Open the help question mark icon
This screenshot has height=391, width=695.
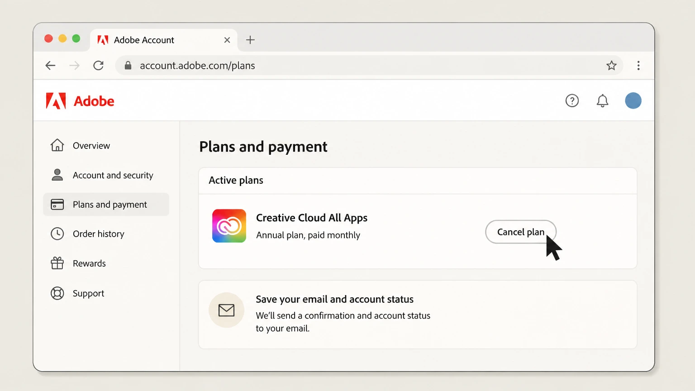point(572,100)
